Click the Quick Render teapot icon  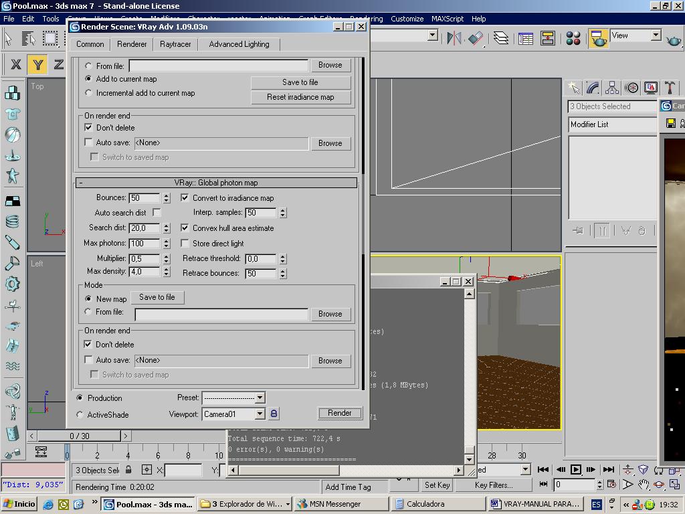[673, 40]
